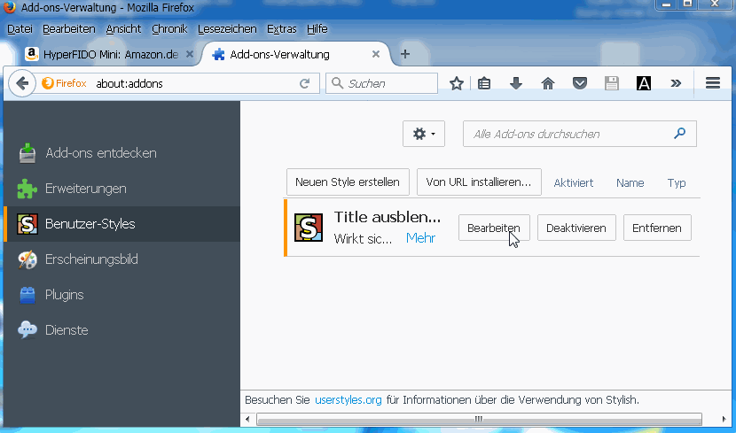The image size is (736, 433).
Task: Expand the toolbar overflow chevron
Action: click(676, 83)
